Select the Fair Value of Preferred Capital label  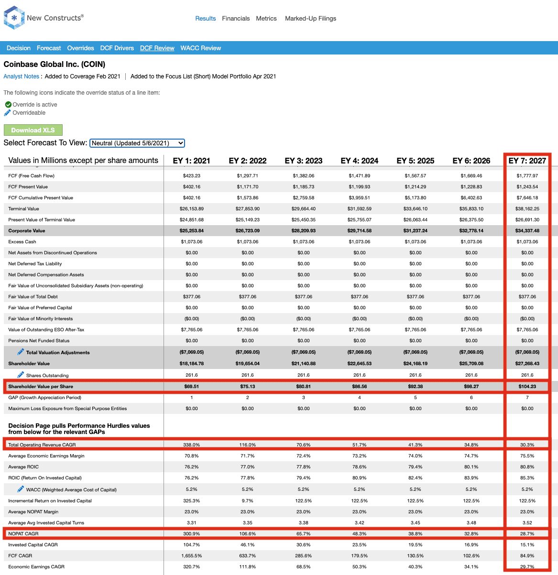[x=40, y=308]
